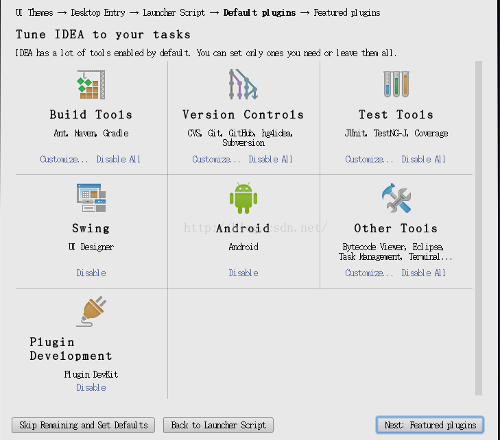Open Customize for Build Tools

pyautogui.click(x=64, y=160)
